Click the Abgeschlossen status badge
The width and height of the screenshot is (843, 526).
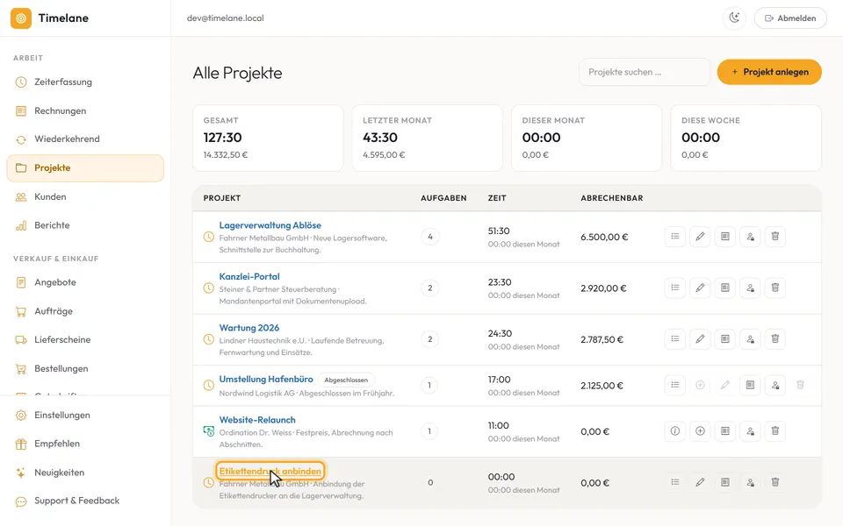tap(346, 380)
